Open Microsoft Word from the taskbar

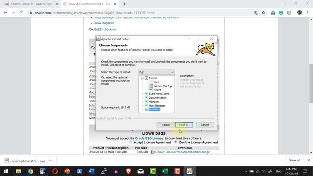click(91, 171)
